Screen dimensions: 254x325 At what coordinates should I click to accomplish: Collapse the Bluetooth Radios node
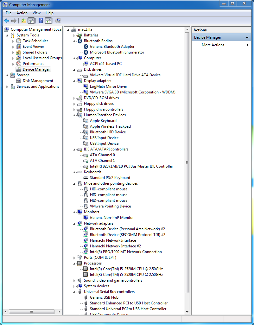pyautogui.click(x=74, y=41)
